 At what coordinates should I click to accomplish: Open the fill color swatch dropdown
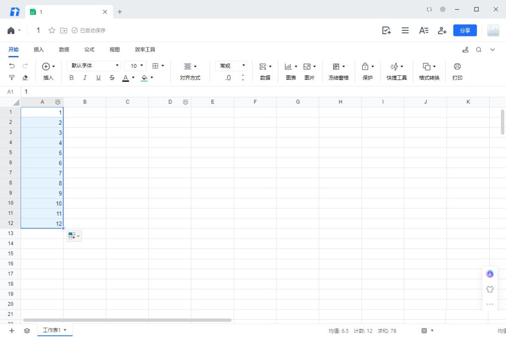point(152,78)
